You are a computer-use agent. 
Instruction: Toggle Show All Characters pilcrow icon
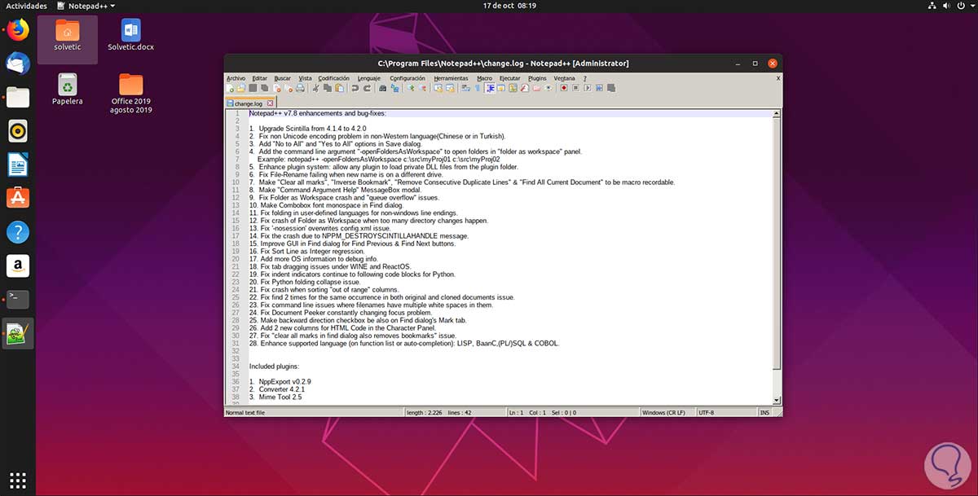(479, 88)
